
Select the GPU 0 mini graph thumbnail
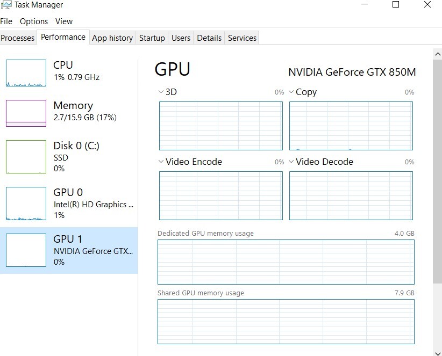26,204
